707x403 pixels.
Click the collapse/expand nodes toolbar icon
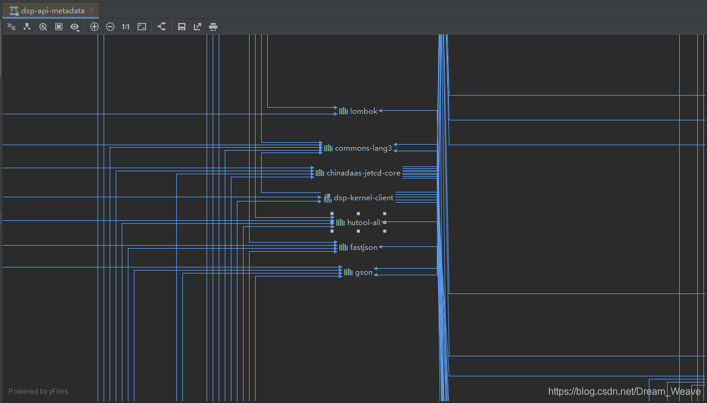tap(12, 27)
